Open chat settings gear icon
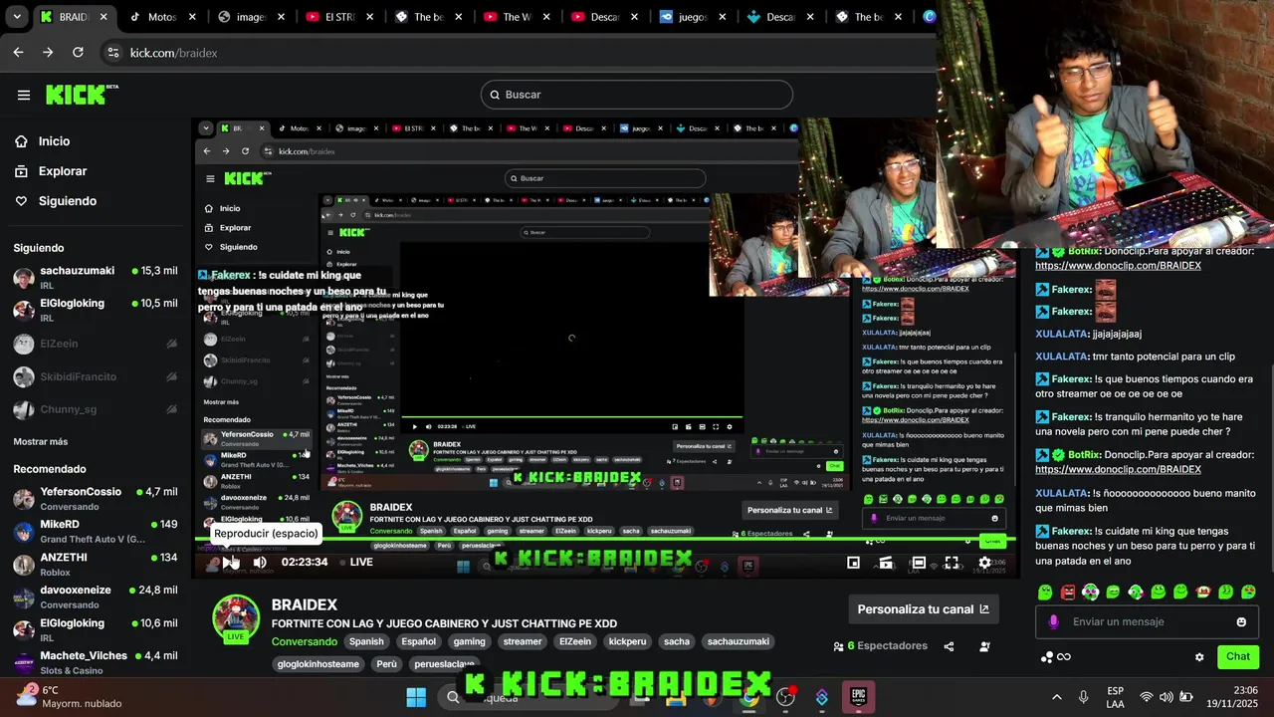The width and height of the screenshot is (1274, 717). (x=1199, y=657)
